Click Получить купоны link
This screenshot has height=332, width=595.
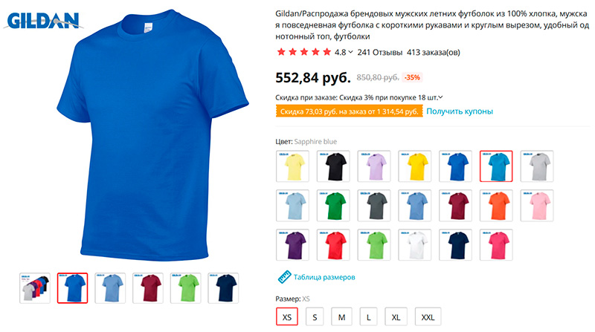click(x=460, y=111)
